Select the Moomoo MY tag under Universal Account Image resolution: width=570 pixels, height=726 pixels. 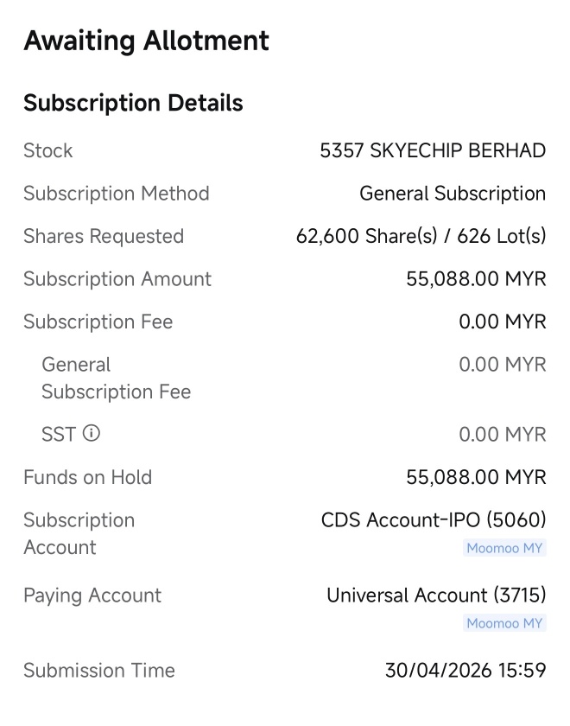click(x=504, y=623)
